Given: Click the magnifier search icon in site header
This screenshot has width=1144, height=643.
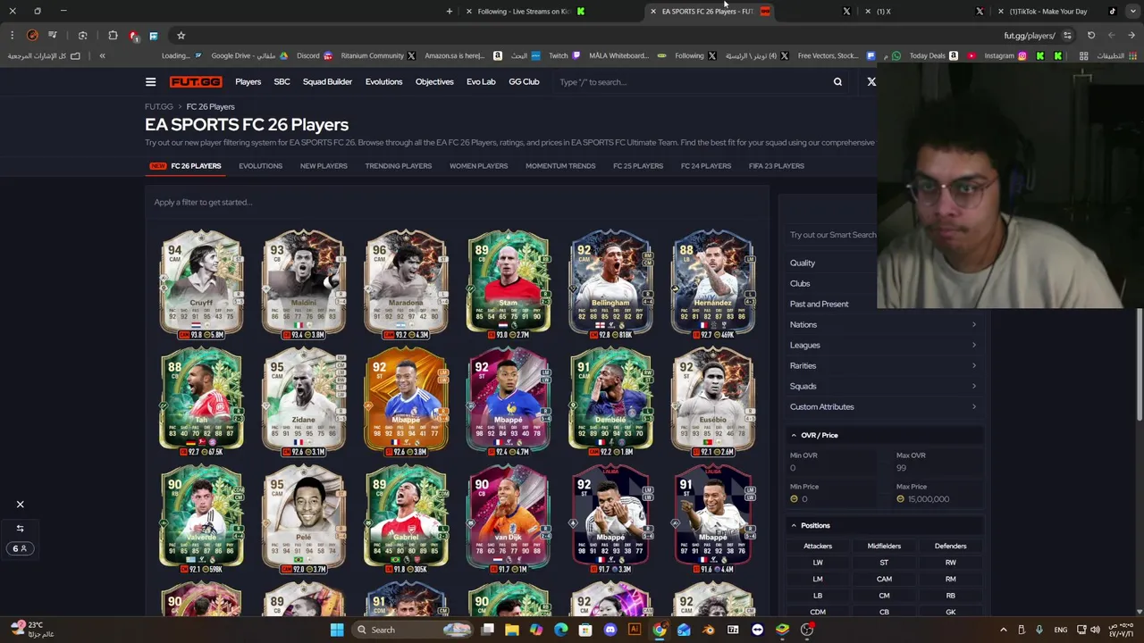Looking at the screenshot, I should tap(837, 82).
